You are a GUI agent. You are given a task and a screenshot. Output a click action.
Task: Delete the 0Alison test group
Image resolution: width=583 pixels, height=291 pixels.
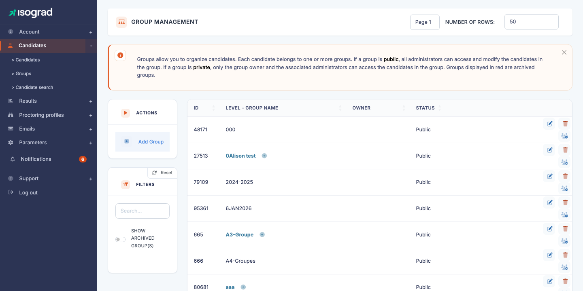(565, 150)
